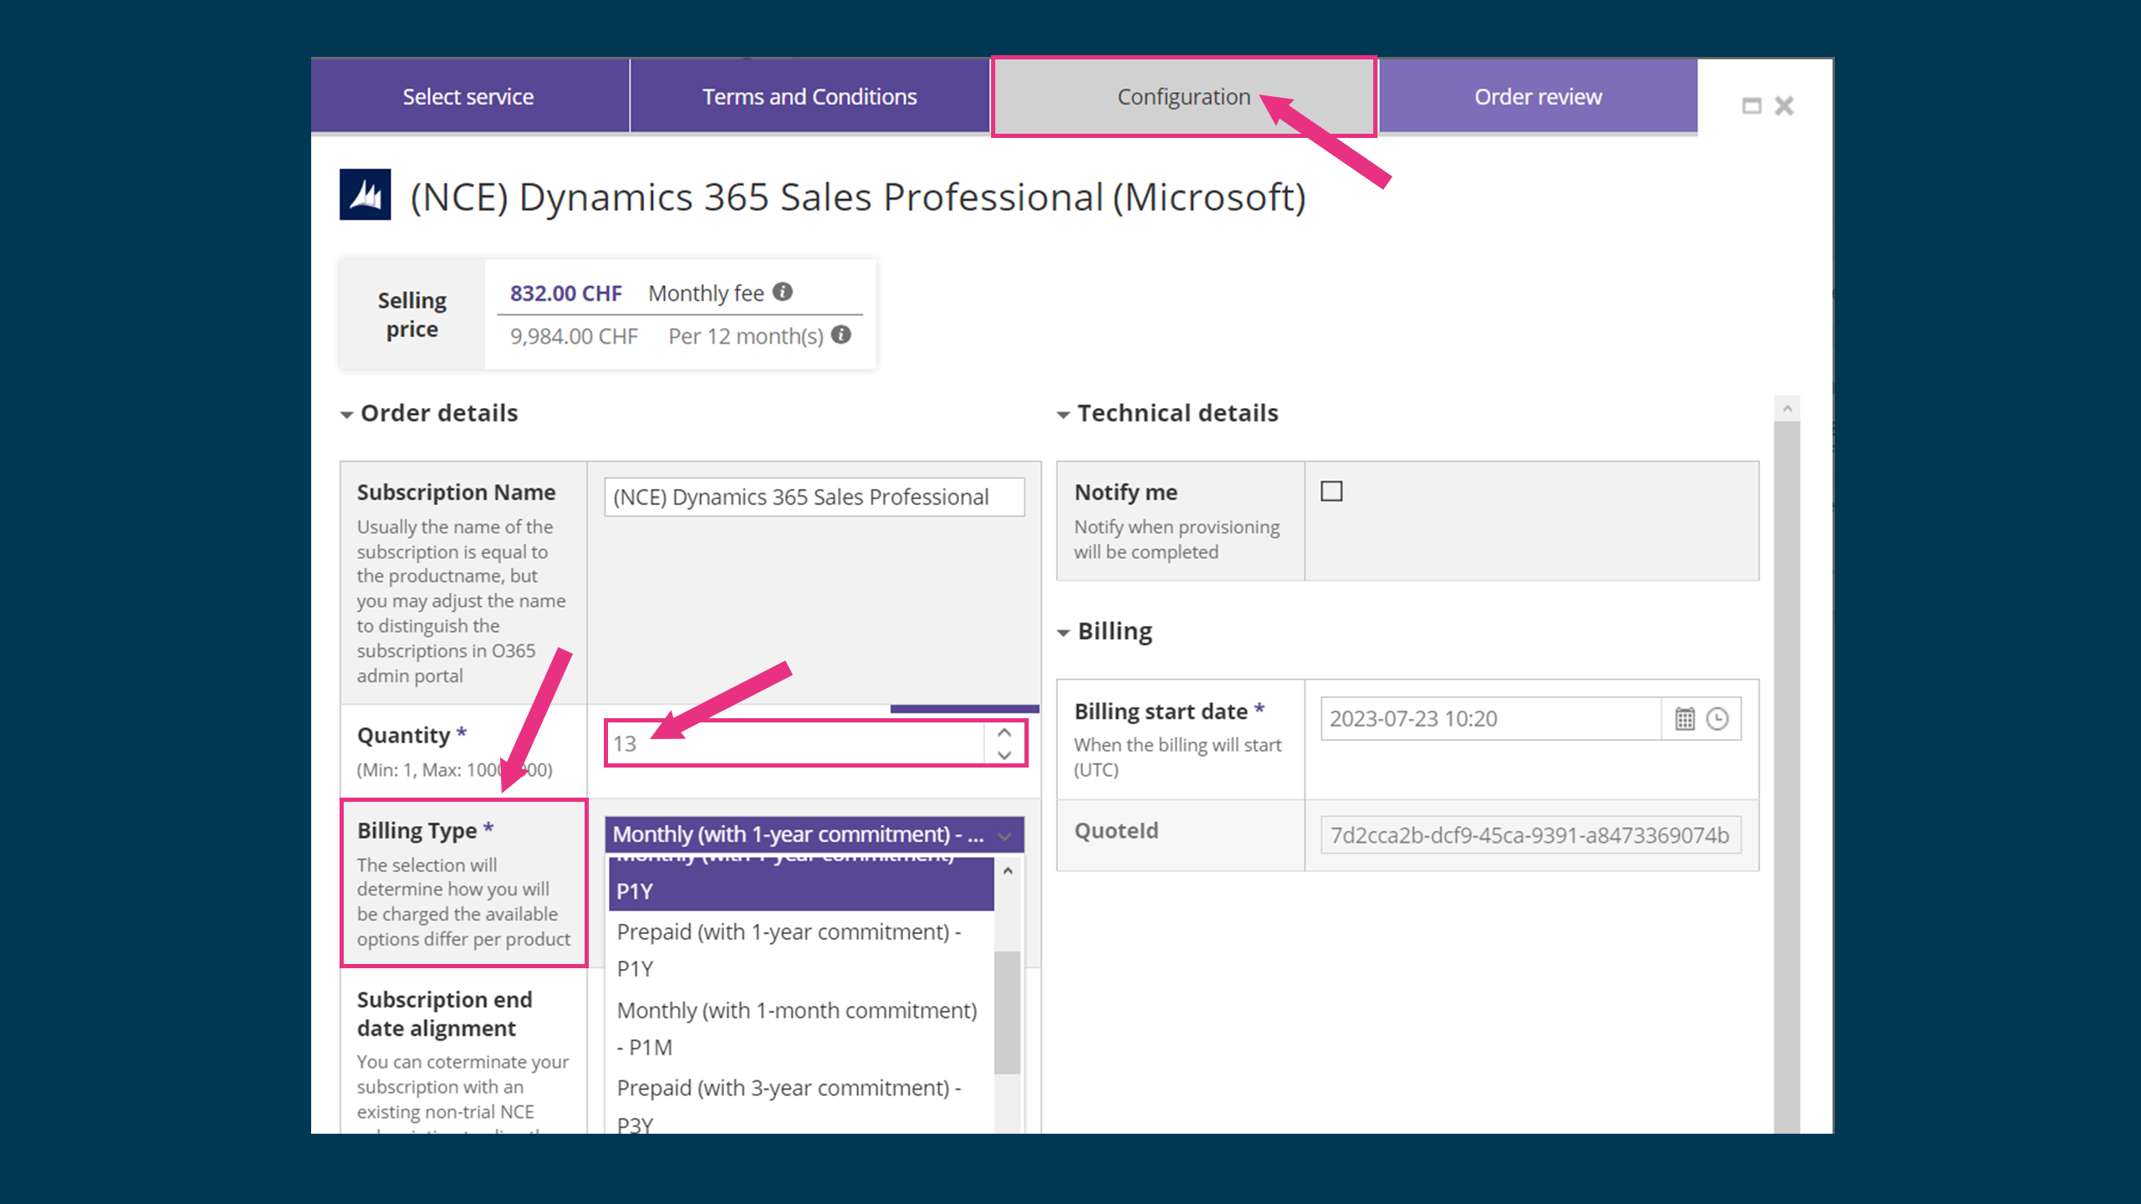Screen dimensions: 2141x1204
Task: Collapse the Technical details section
Action: 1063,415
